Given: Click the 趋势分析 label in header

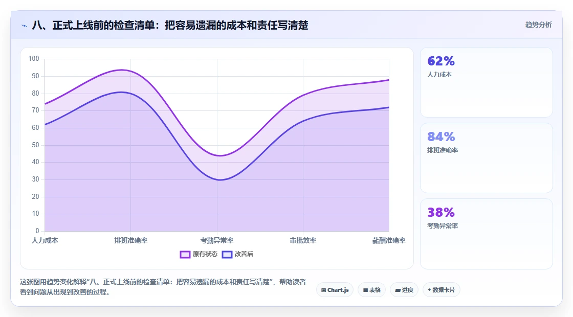Looking at the screenshot, I should point(538,25).
